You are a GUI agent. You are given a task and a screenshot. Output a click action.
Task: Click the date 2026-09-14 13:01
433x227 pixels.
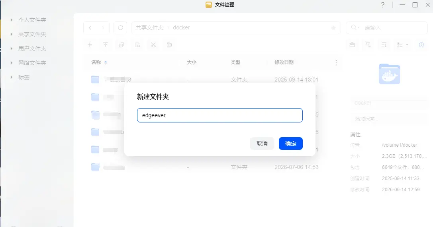[296, 80]
